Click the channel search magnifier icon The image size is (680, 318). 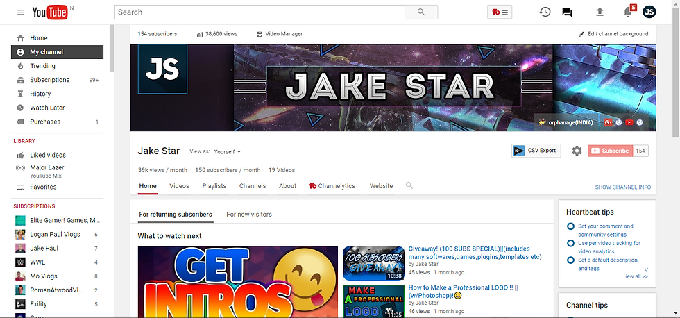point(409,185)
